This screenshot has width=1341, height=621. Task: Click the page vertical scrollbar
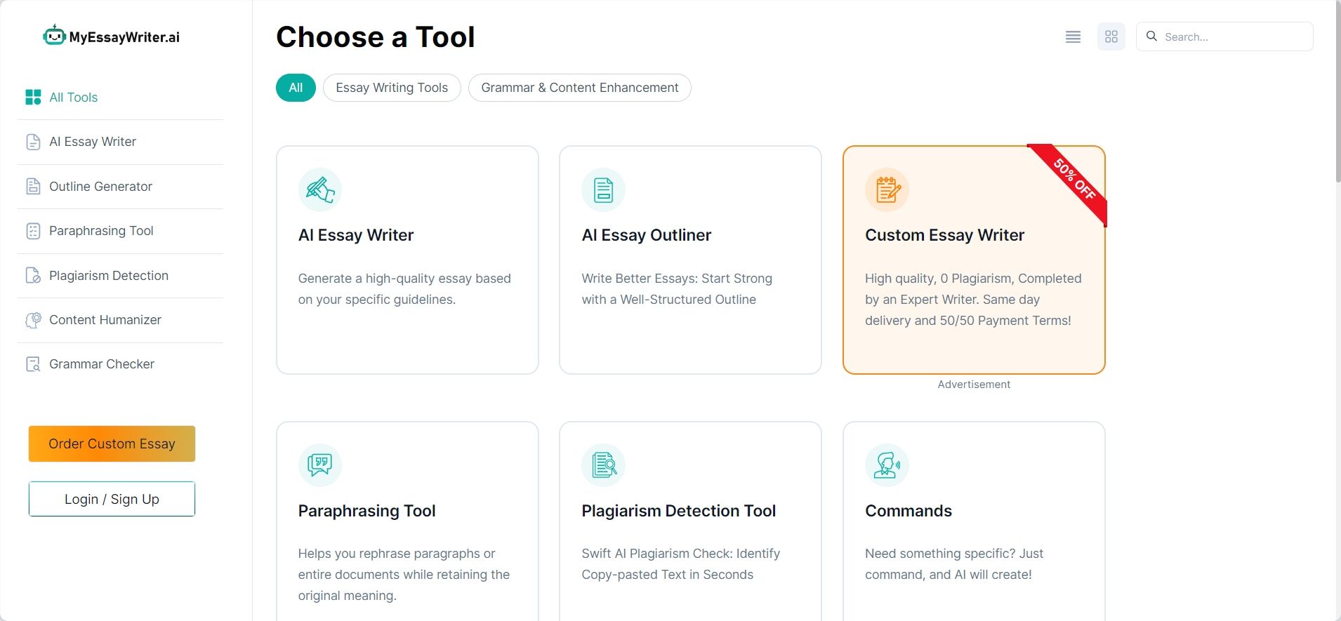[x=1337, y=91]
